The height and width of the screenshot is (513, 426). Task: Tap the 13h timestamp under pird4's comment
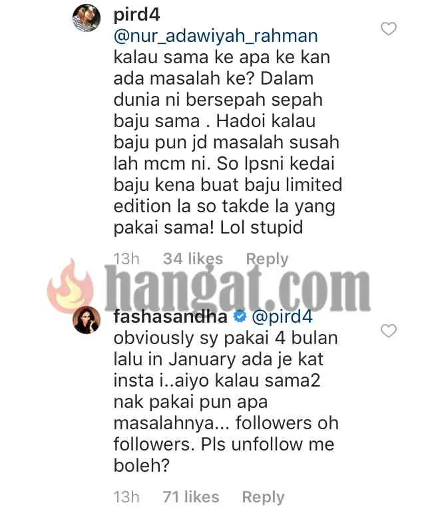[x=126, y=259]
